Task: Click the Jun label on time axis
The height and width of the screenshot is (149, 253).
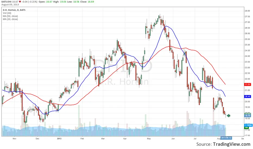Action: point(173,138)
